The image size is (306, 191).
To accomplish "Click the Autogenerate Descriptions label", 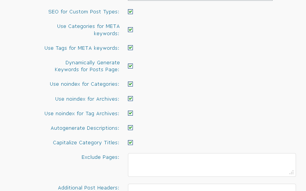I will click(x=85, y=128).
